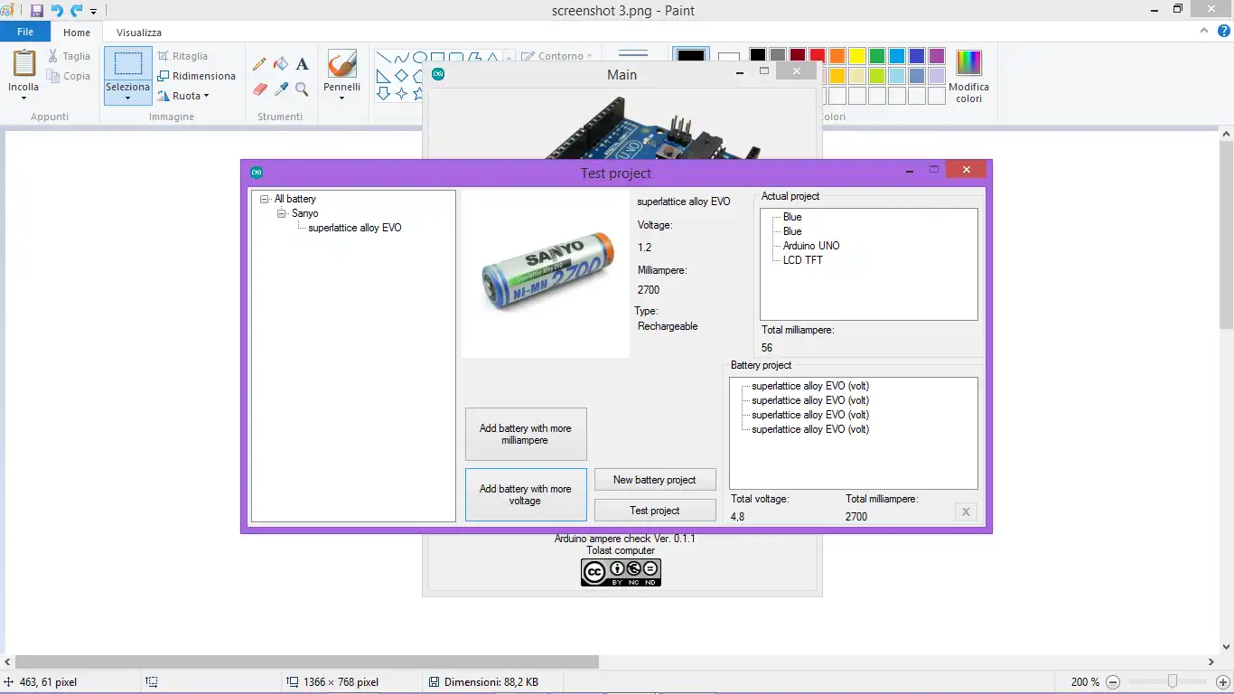The image size is (1234, 694).
Task: Choose the red color swatch
Action: point(818,56)
